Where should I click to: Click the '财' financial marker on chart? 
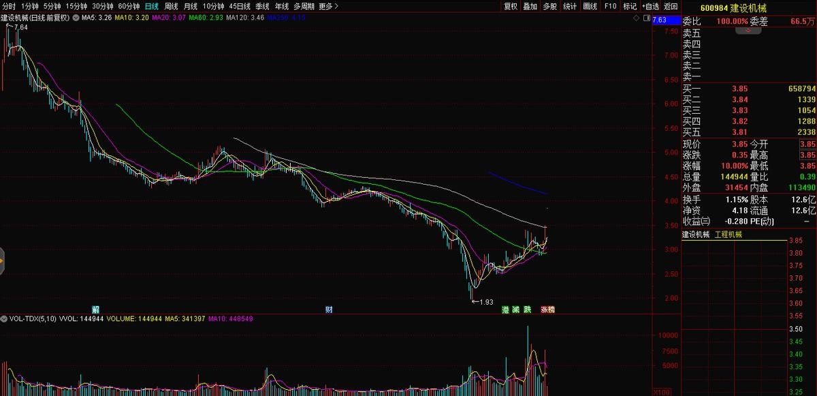click(329, 309)
